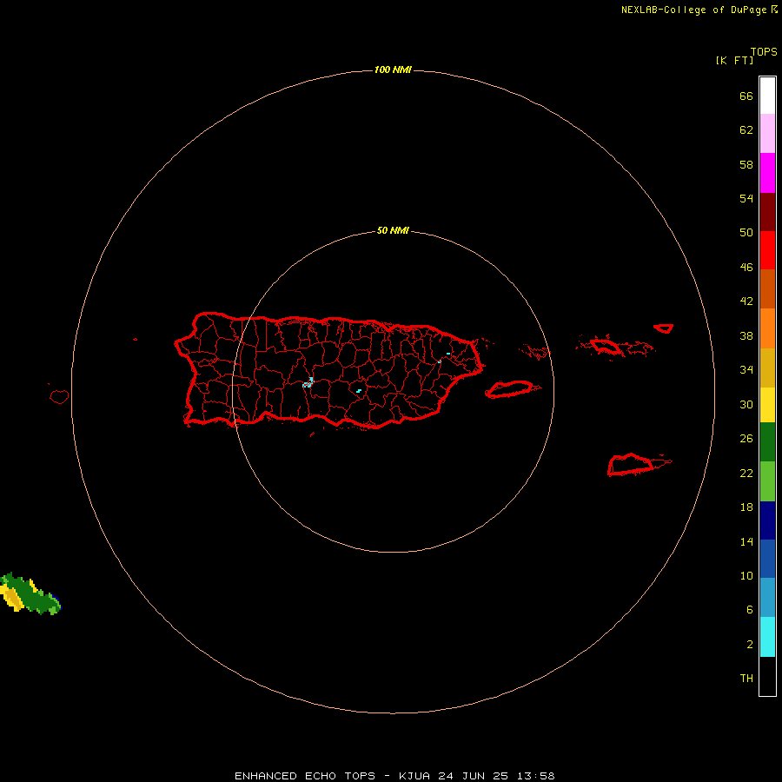Viewport: 782px width, 782px height.
Task: Click the light pink legend swatch
Action: tap(767, 133)
